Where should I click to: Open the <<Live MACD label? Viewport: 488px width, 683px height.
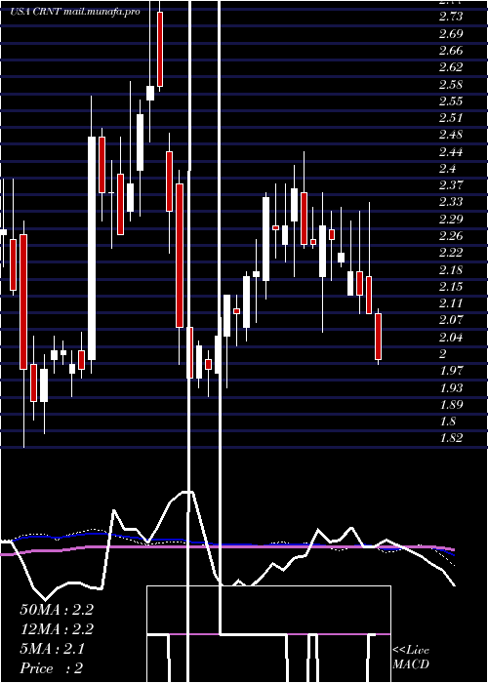point(411,658)
